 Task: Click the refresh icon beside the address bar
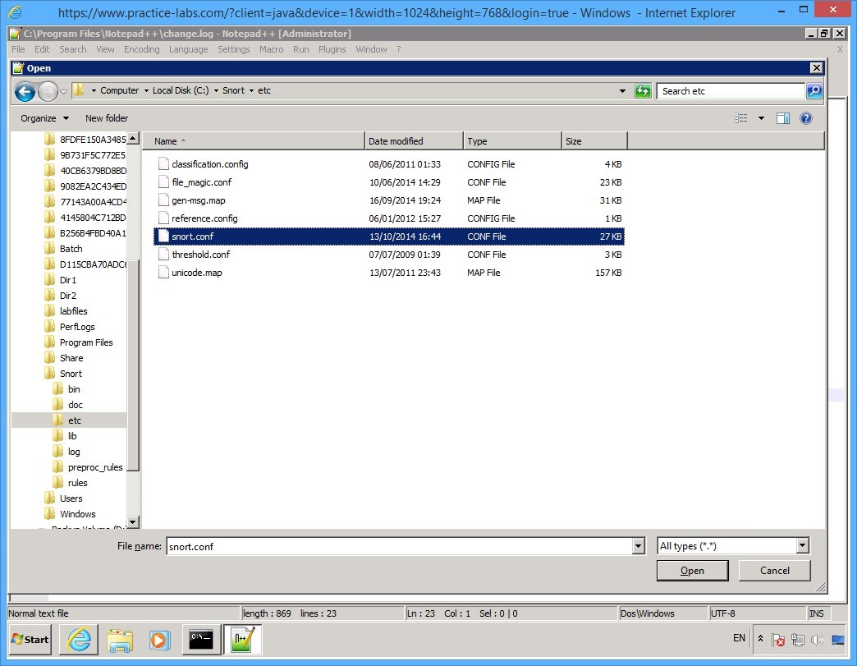[x=643, y=91]
